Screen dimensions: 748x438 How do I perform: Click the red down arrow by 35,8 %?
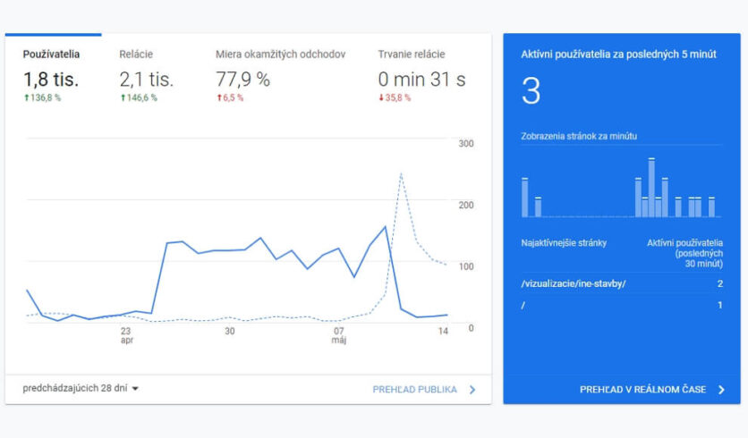[x=381, y=97]
